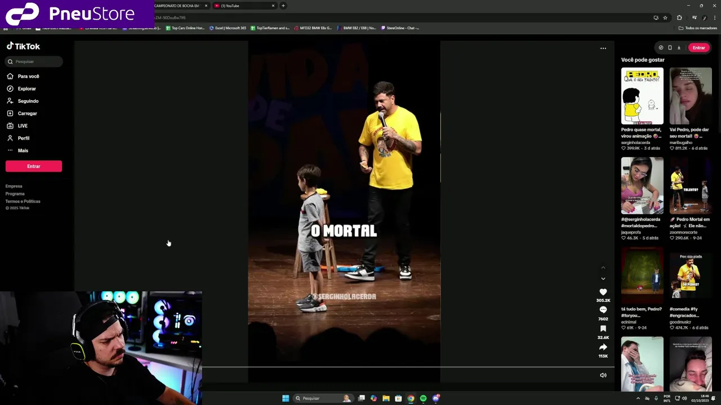Click the download desktop app icon
This screenshot has width=721, height=405.
pyautogui.click(x=679, y=48)
